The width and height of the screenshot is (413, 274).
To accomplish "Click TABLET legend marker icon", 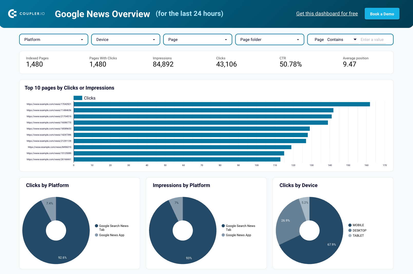I will coord(350,236).
